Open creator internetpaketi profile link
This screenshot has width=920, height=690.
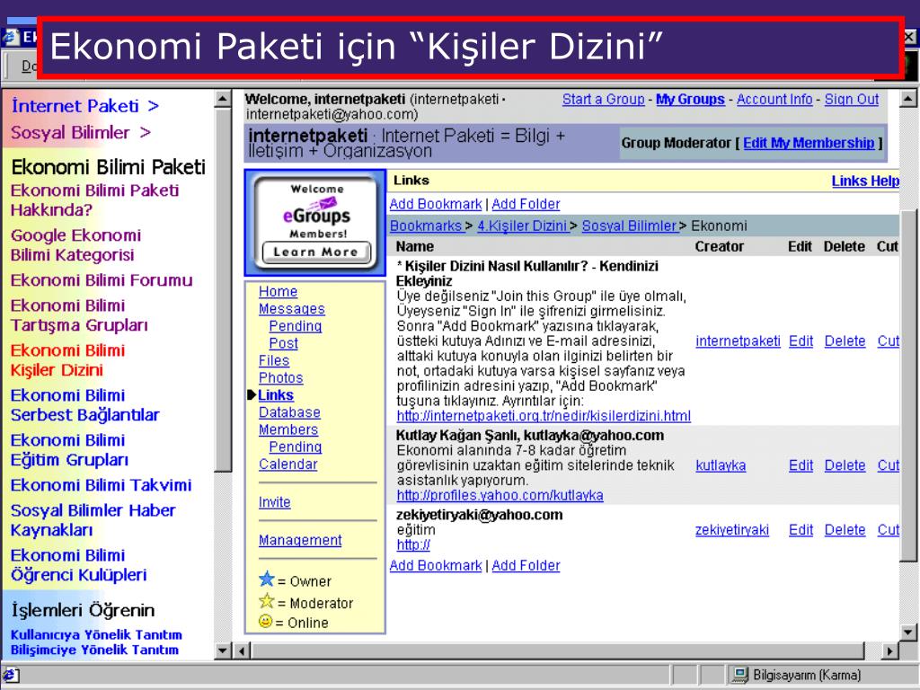click(738, 341)
